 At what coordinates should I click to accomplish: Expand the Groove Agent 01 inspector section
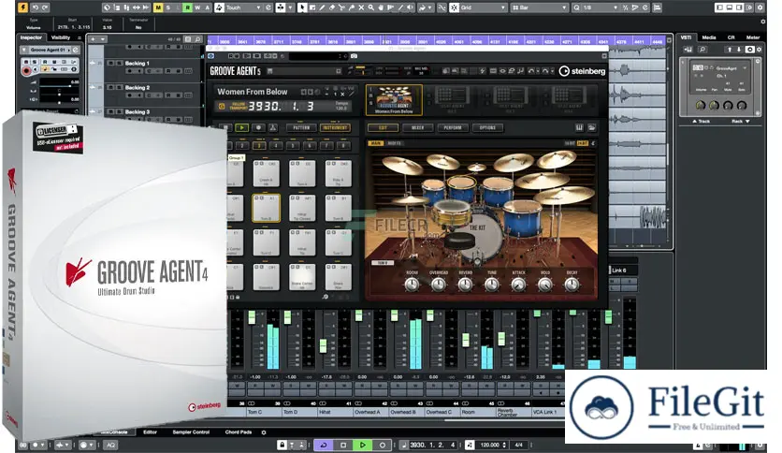click(23, 50)
